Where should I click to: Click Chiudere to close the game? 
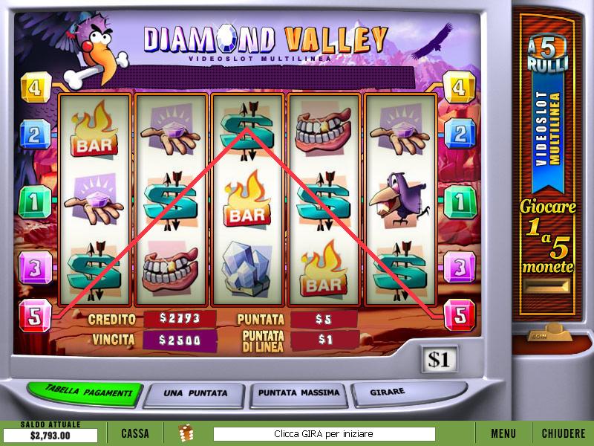564,433
